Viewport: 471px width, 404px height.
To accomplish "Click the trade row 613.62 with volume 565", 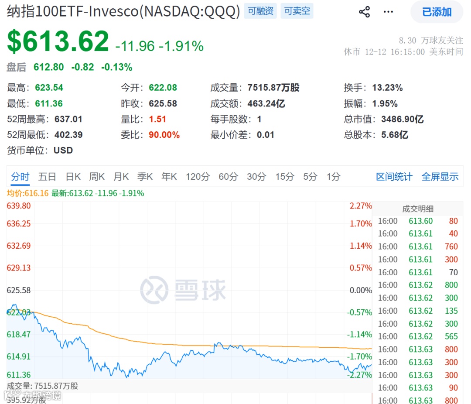I will [417, 337].
